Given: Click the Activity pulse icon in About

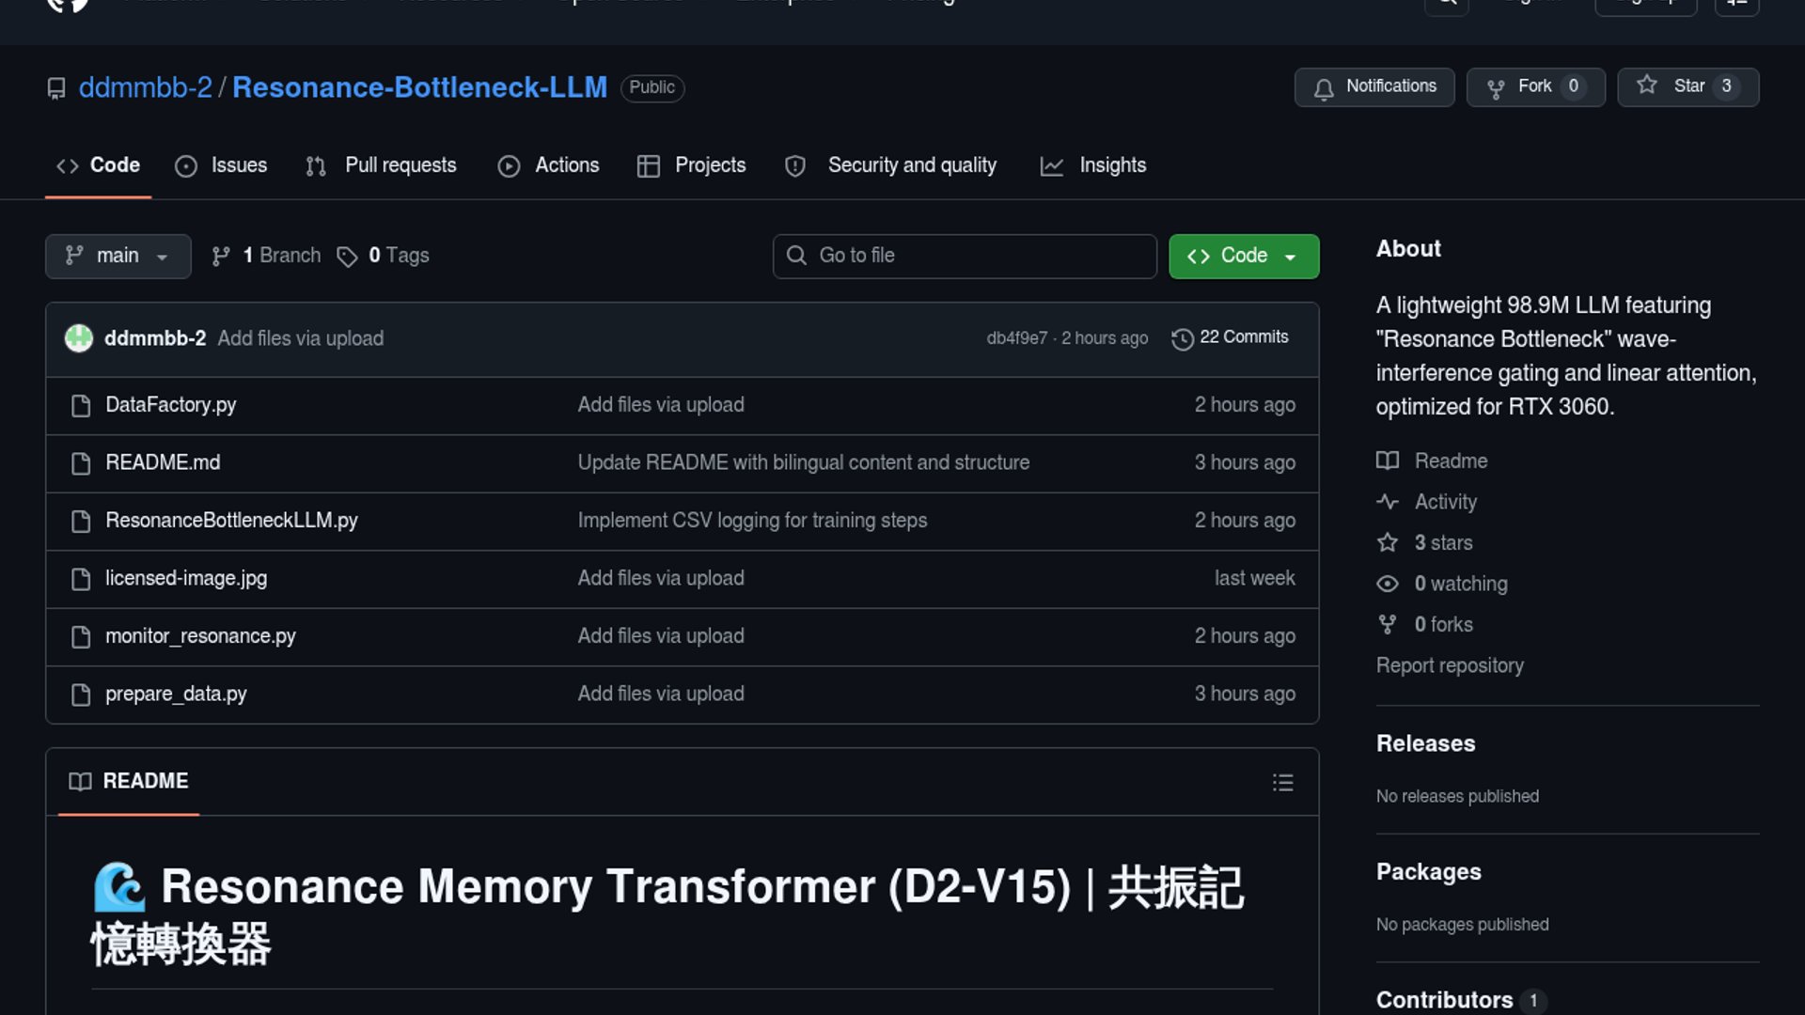Looking at the screenshot, I should tap(1387, 502).
